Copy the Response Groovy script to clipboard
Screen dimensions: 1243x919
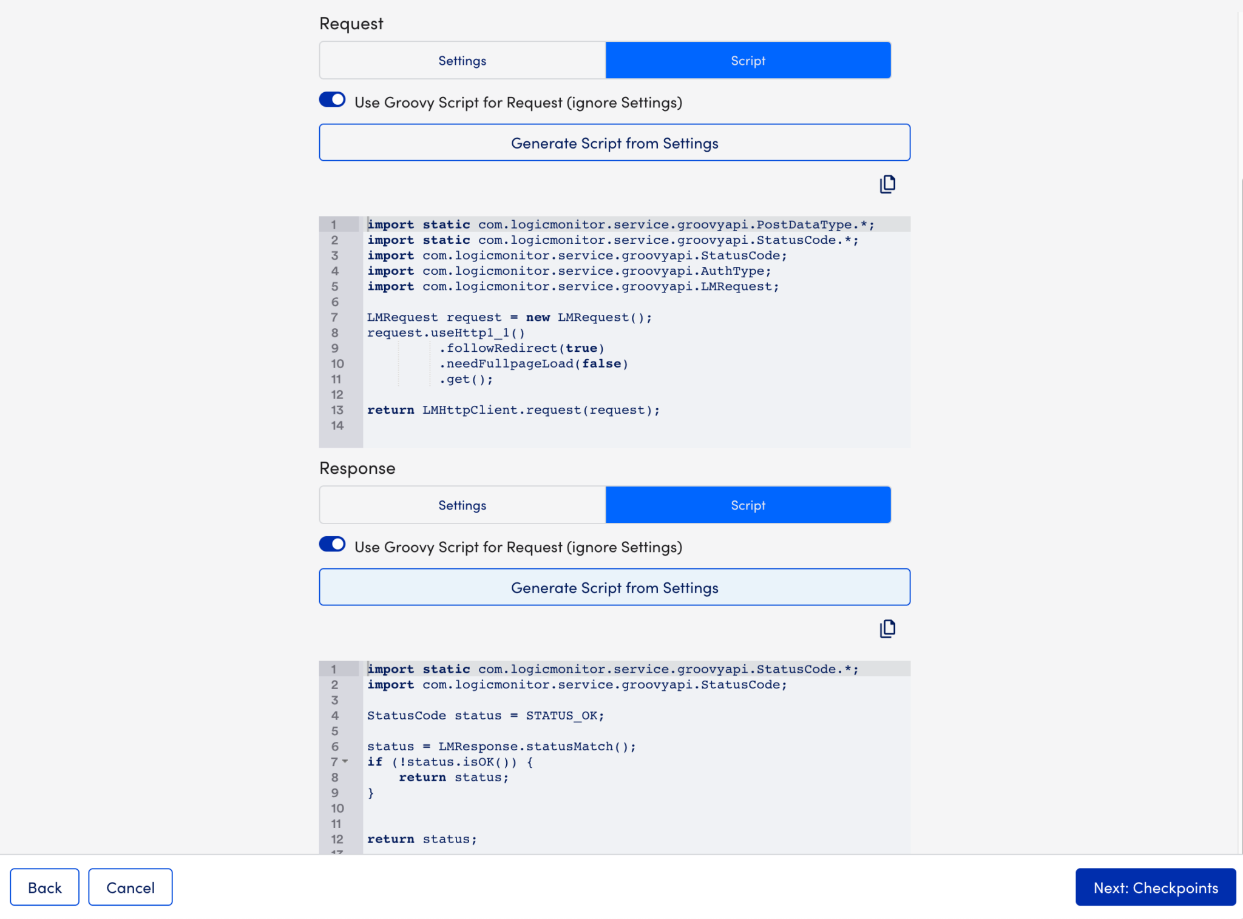(887, 629)
